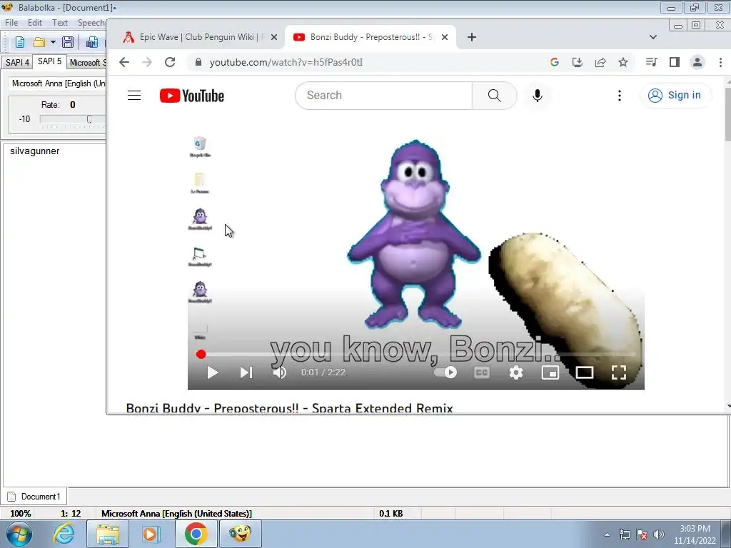This screenshot has height=548, width=731.
Task: Search with your voice microphone button
Action: click(537, 96)
